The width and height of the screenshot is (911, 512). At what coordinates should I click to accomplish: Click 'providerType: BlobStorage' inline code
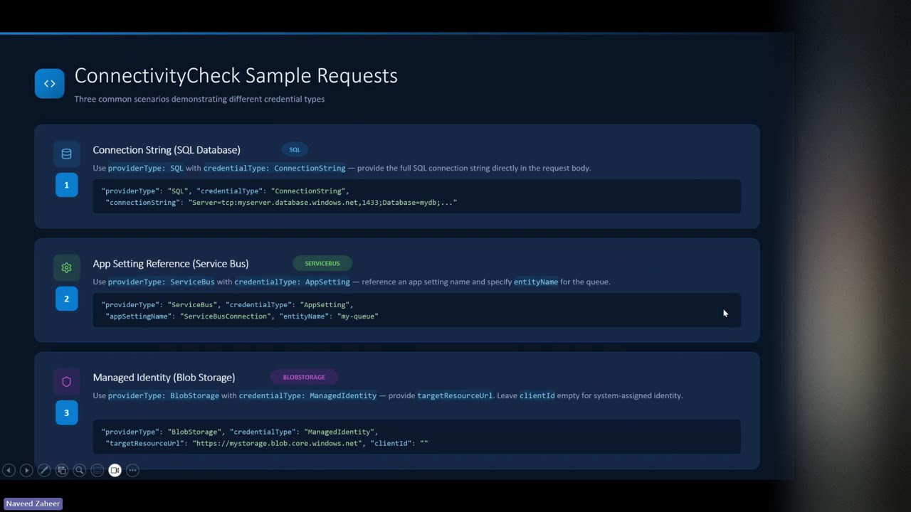(163, 395)
